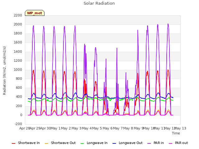The image size is (199, 149).
Task: Click the 800 y-axis tick label
Action: point(19,79)
